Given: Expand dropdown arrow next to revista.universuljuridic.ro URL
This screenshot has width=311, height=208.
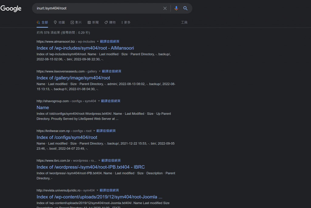Looking at the screenshot, I should click(97, 190).
